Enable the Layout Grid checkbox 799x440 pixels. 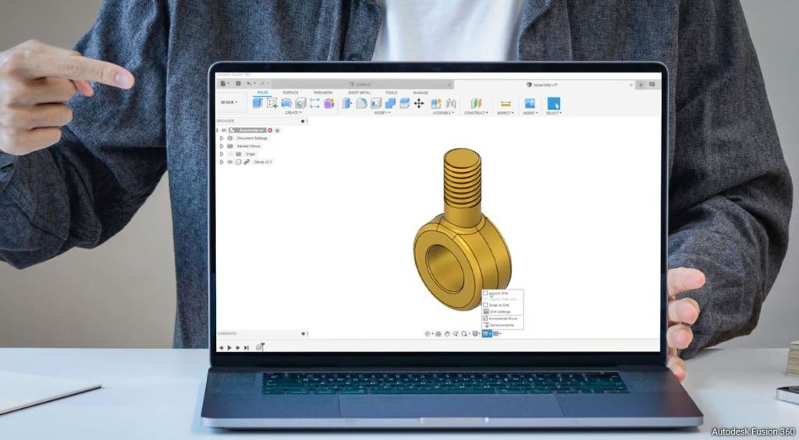tap(485, 294)
